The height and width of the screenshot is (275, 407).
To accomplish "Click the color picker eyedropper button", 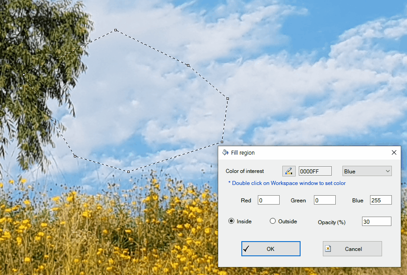I will pyautogui.click(x=289, y=171).
